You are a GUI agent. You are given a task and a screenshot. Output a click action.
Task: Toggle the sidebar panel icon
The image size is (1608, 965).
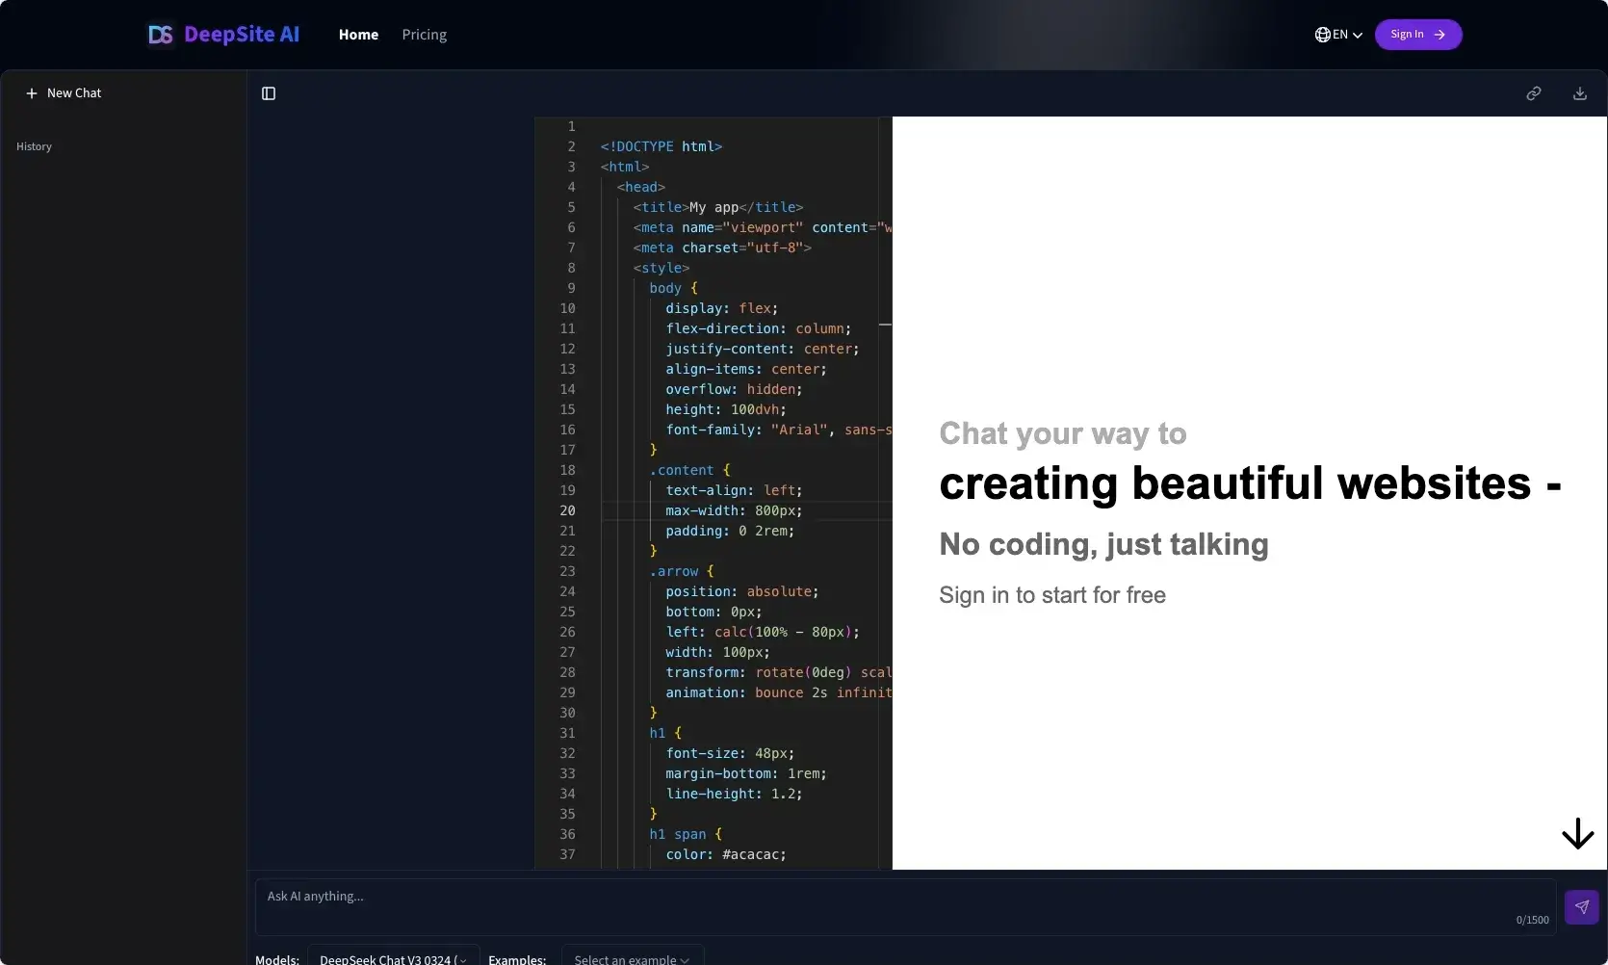point(269,93)
